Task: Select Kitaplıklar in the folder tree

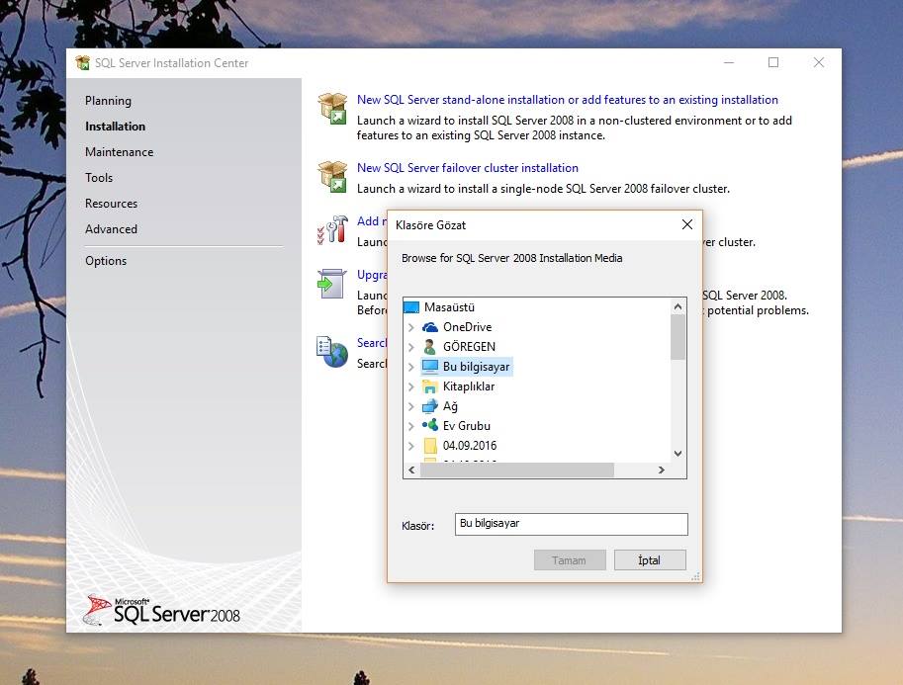Action: [x=468, y=386]
